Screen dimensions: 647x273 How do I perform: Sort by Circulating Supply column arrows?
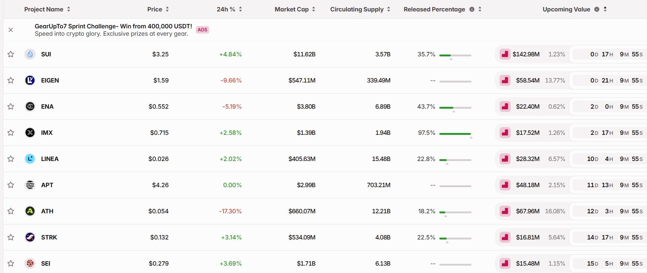pos(389,9)
